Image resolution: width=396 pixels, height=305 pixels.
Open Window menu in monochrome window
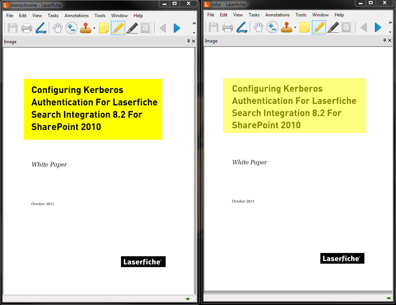click(119, 16)
